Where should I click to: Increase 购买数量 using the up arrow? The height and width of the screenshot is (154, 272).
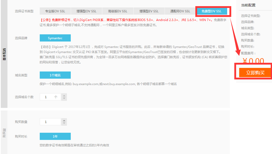point(64,120)
